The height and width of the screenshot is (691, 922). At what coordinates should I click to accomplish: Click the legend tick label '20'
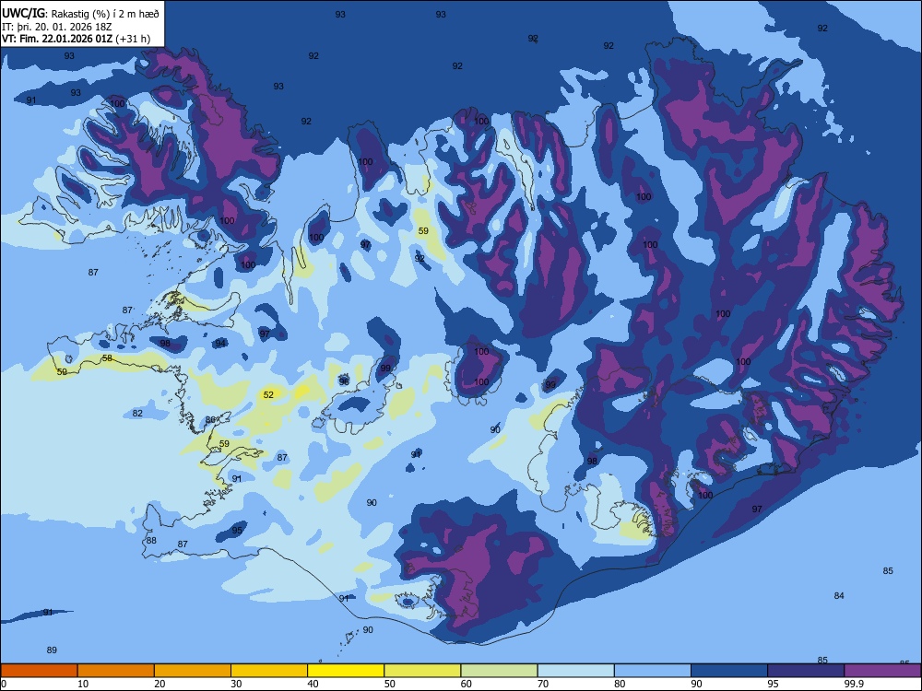[160, 684]
